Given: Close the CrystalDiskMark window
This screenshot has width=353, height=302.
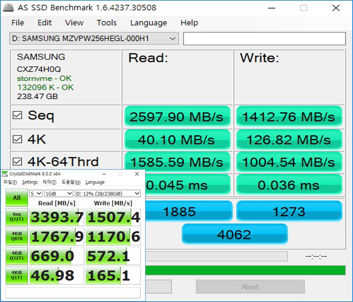Looking at the screenshot, I should coord(137,174).
